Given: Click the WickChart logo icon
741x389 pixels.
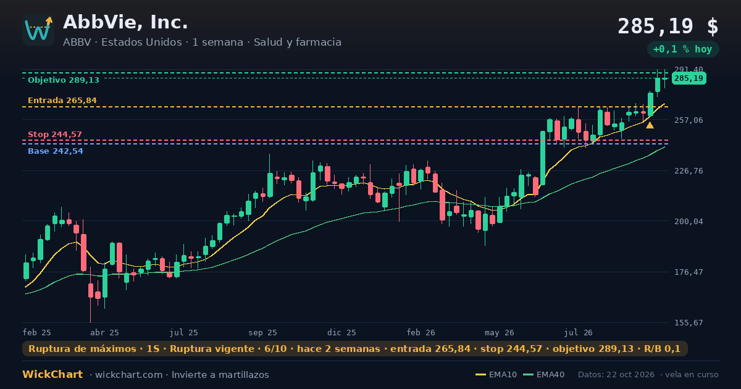Looking at the screenshot, I should [x=38, y=30].
